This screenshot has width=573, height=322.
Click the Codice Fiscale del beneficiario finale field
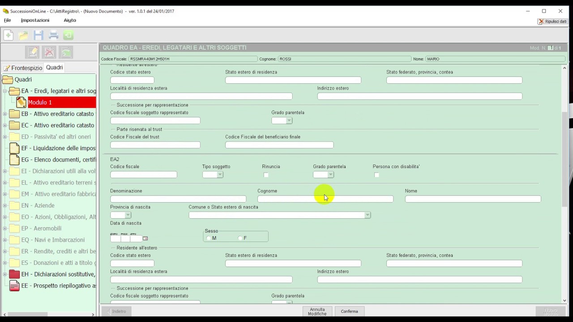(x=279, y=145)
